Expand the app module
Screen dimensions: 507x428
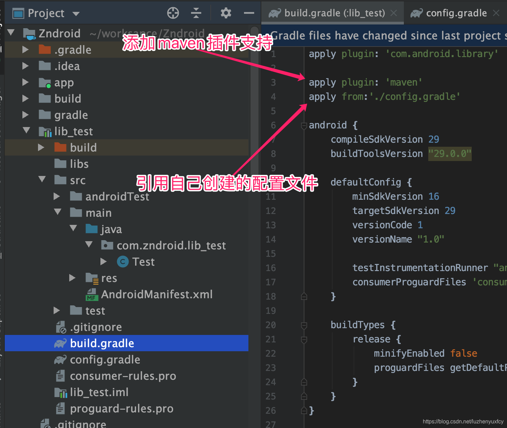tap(25, 82)
